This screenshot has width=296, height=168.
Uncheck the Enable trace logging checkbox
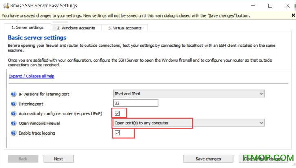coord(117,133)
